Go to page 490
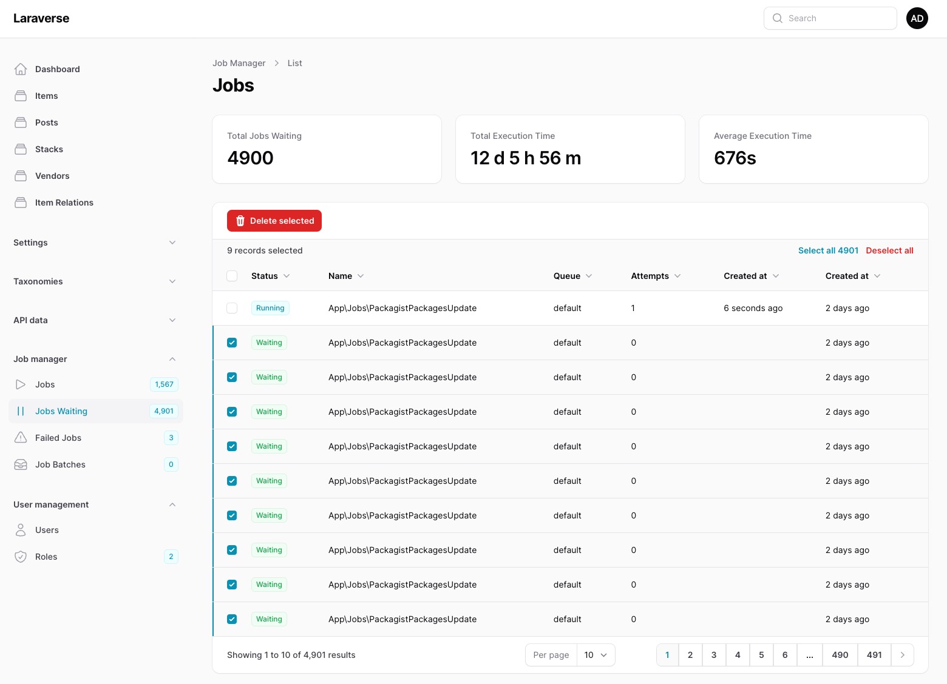 [840, 655]
